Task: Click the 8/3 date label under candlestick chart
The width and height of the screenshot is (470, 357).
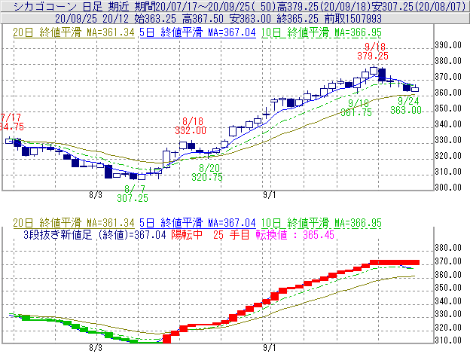Action: coord(96,195)
